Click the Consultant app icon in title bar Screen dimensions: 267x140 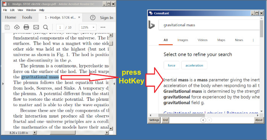click(151, 13)
